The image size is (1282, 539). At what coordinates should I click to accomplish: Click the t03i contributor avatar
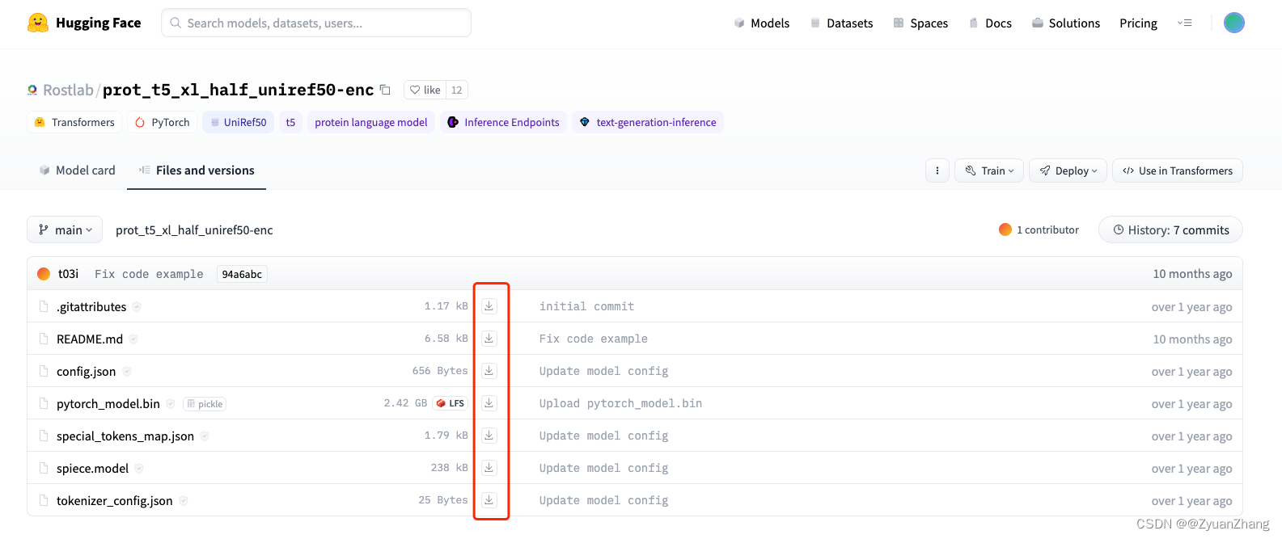click(44, 274)
